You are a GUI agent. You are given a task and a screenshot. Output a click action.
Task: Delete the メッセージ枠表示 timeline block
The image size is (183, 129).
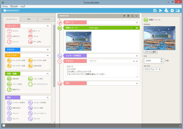(x=137, y=56)
